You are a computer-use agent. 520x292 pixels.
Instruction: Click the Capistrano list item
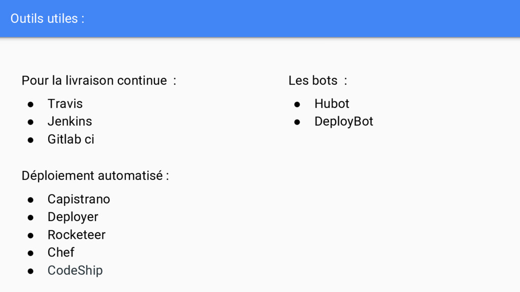click(79, 199)
